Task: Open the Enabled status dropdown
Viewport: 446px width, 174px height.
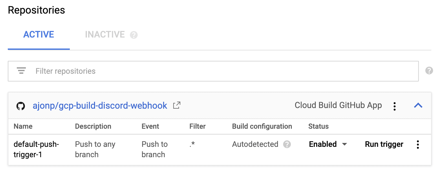Action: pyautogui.click(x=328, y=144)
